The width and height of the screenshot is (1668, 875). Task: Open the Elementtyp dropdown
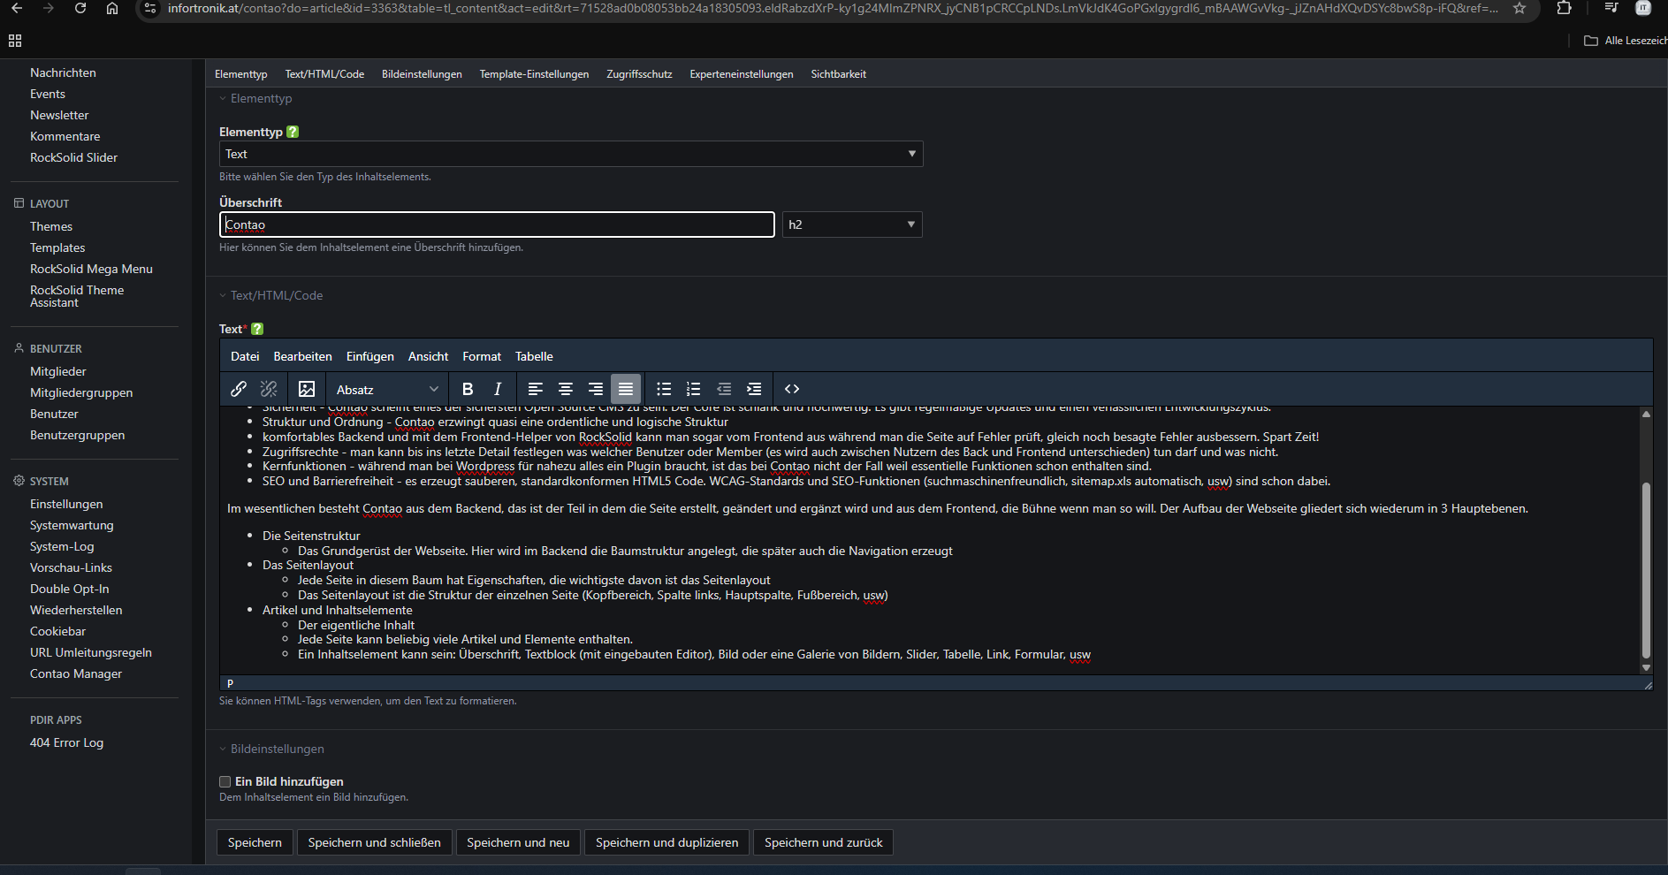point(570,154)
